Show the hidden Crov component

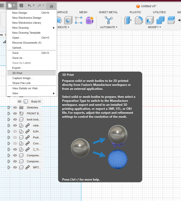click(x=15, y=143)
